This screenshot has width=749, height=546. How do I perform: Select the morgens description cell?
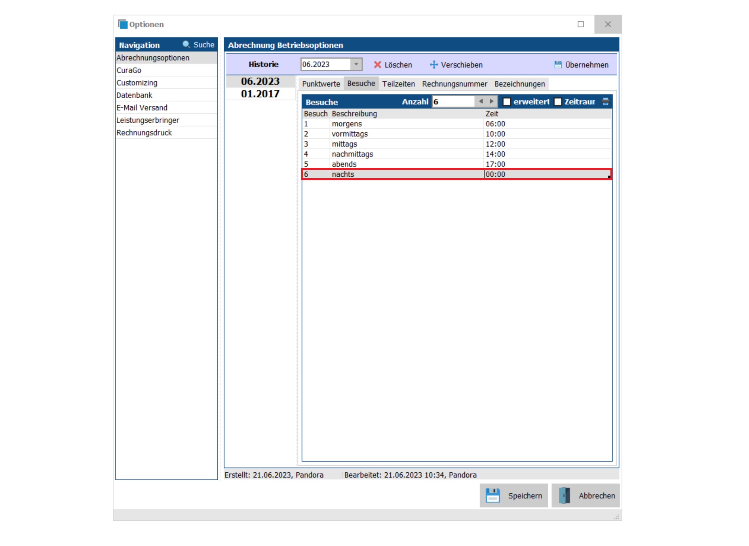(407, 124)
